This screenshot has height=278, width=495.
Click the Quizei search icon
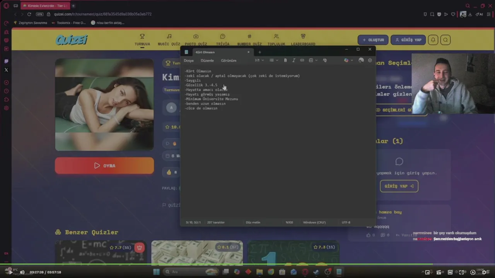(445, 40)
